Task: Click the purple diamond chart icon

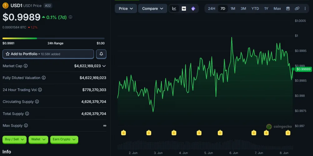Action: [x=193, y=8]
